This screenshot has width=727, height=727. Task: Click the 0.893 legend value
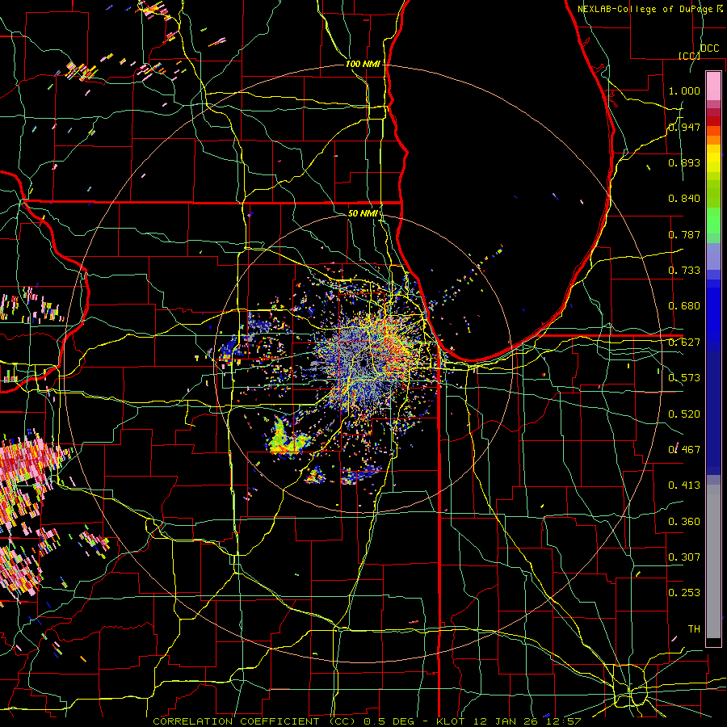tap(684, 162)
